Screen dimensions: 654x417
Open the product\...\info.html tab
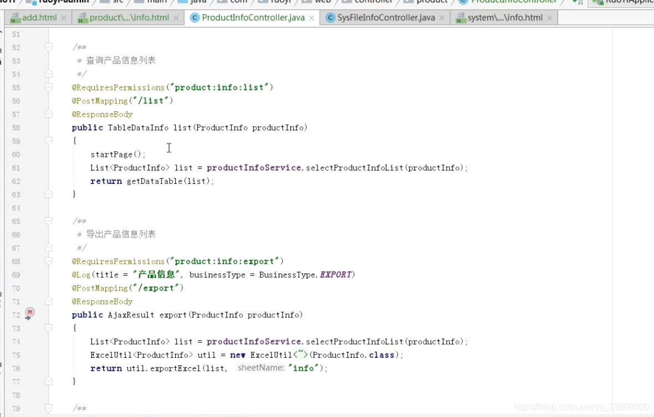(x=129, y=18)
